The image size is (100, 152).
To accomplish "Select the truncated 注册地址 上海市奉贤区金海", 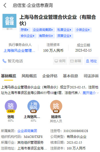I will (32, 148).
